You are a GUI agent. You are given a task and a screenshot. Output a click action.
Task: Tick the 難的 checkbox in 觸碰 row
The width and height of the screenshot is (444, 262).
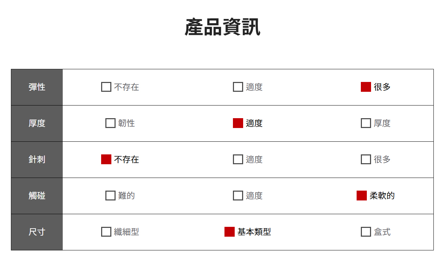click(110, 196)
